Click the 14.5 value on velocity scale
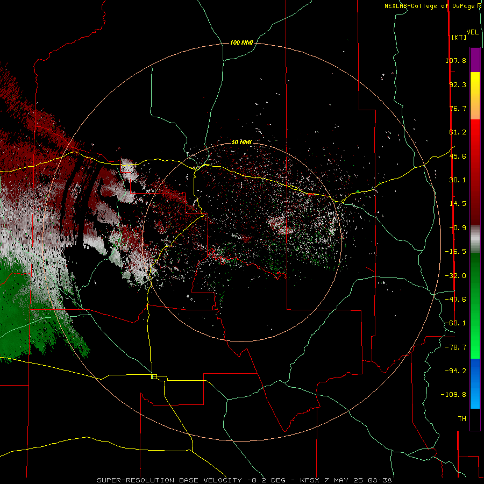Image resolution: width=484 pixels, height=484 pixels. [x=458, y=204]
